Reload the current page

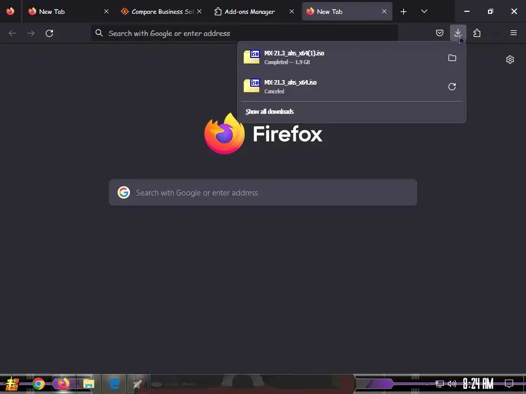(49, 33)
